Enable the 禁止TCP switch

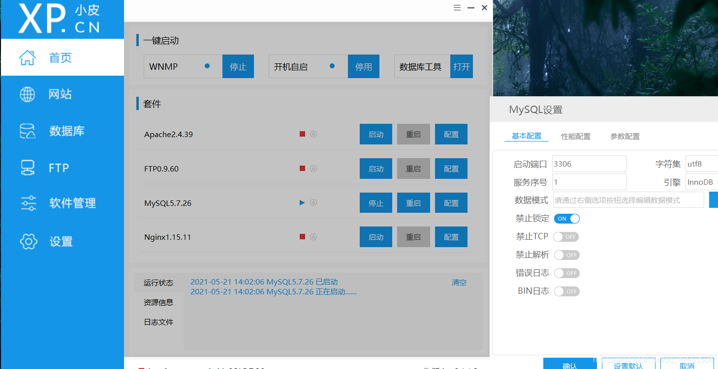(566, 237)
